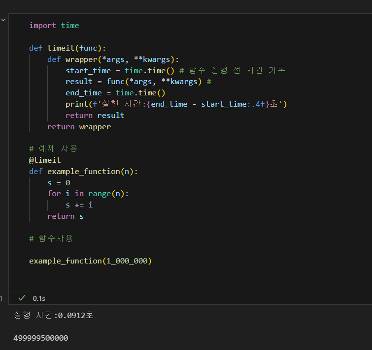The image size is (372, 350).
Task: Click the 'return s' line
Action: [x=66, y=216]
